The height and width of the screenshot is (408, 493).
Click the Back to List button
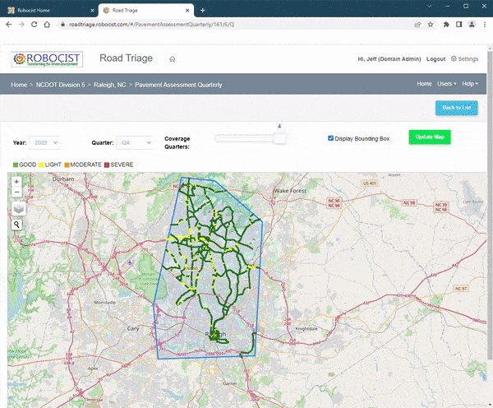click(x=456, y=108)
